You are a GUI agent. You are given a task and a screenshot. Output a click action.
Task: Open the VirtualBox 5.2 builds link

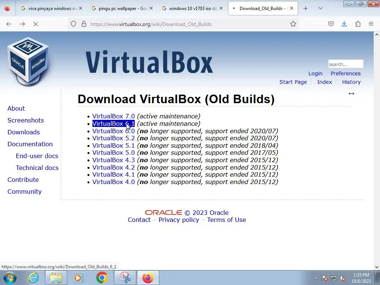click(114, 138)
